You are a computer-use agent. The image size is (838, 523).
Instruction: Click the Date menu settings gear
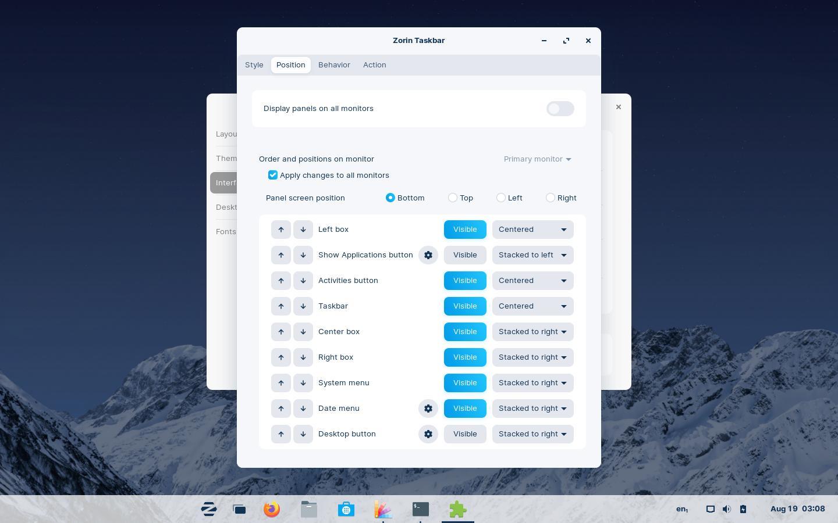(x=428, y=409)
